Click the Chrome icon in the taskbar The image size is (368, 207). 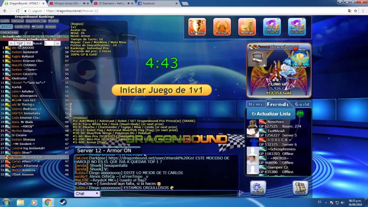pos(48,202)
